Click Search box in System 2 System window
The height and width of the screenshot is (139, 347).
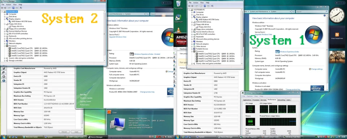162,14
